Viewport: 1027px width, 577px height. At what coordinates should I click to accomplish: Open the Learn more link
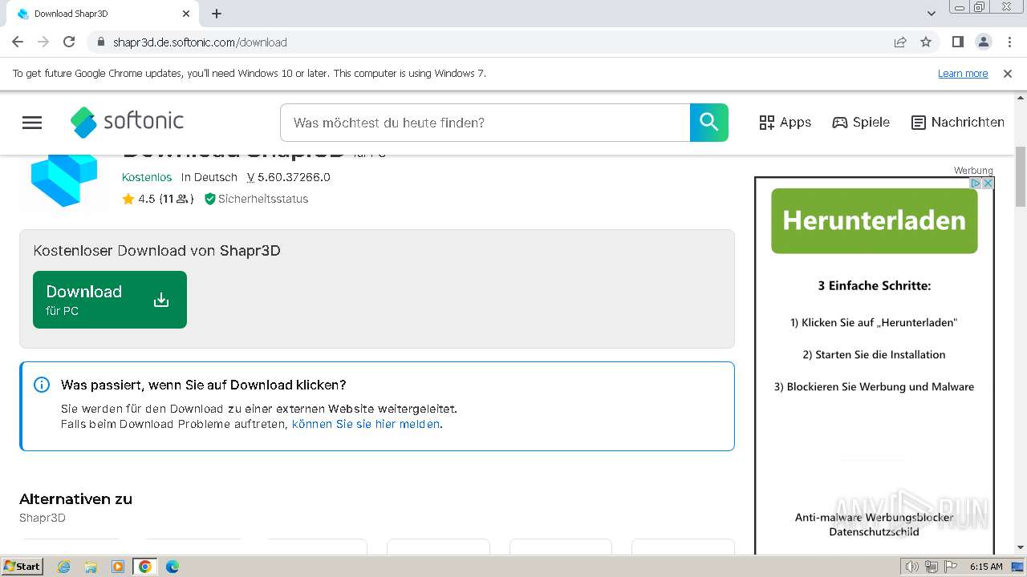coord(963,73)
